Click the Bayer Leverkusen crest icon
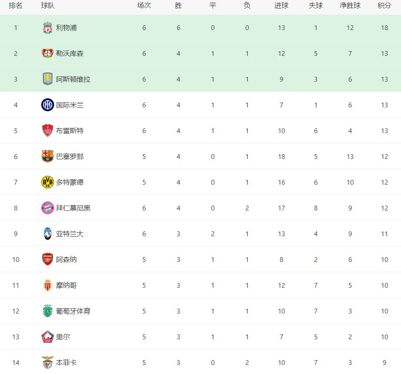This screenshot has width=401, height=374. pos(48,53)
